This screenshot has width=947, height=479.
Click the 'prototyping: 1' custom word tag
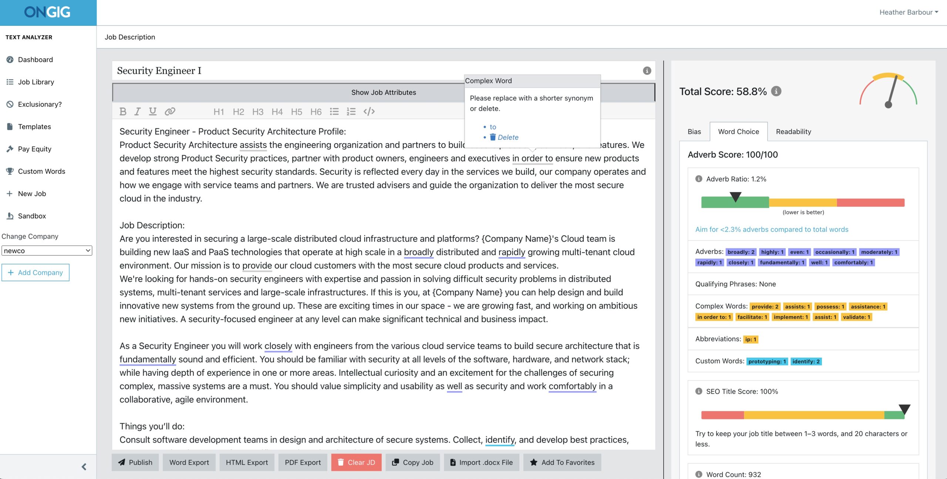pos(767,361)
